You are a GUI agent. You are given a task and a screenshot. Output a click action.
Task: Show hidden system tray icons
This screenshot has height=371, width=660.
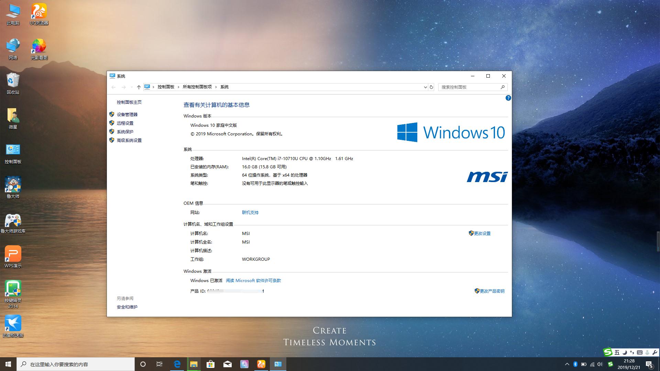567,364
